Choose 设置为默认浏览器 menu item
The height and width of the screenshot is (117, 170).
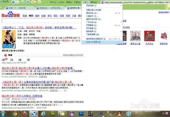pos(102,10)
